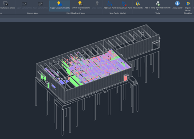Click the Point Clouds and Scans panel title
Screen dimensions: 194x139
coord(76,13)
